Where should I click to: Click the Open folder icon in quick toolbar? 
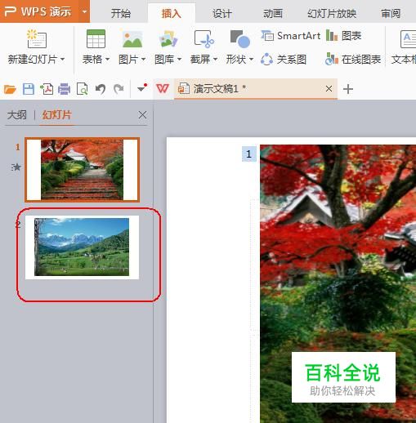click(x=10, y=89)
